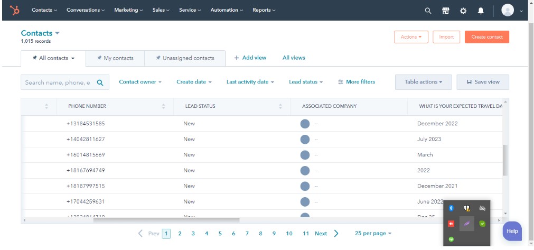Click the horizontal table scrollbar
Screen dimensions: 534x250
coord(166,219)
